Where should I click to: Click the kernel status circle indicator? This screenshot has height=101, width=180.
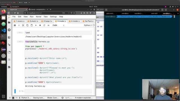click(x=94, y=25)
